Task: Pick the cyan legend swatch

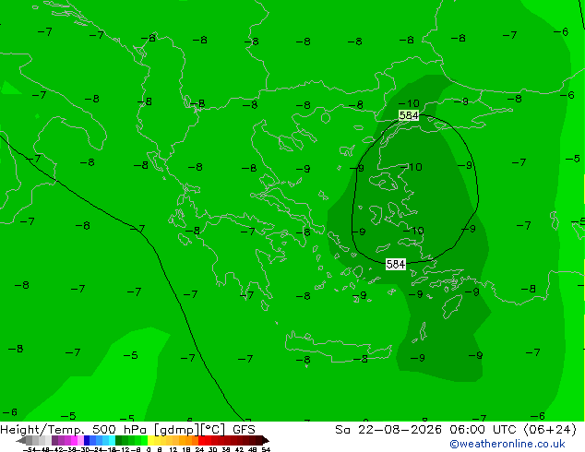Action: (113, 440)
